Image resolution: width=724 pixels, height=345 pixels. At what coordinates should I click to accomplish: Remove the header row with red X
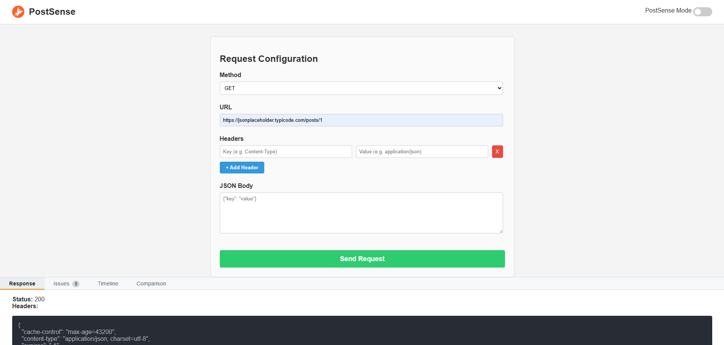pyautogui.click(x=497, y=152)
